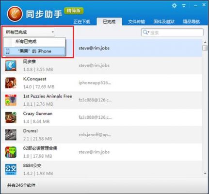The height and width of the screenshot is (194, 209).
Task: Click the Crazy Gunman app icon
Action: click(11, 117)
